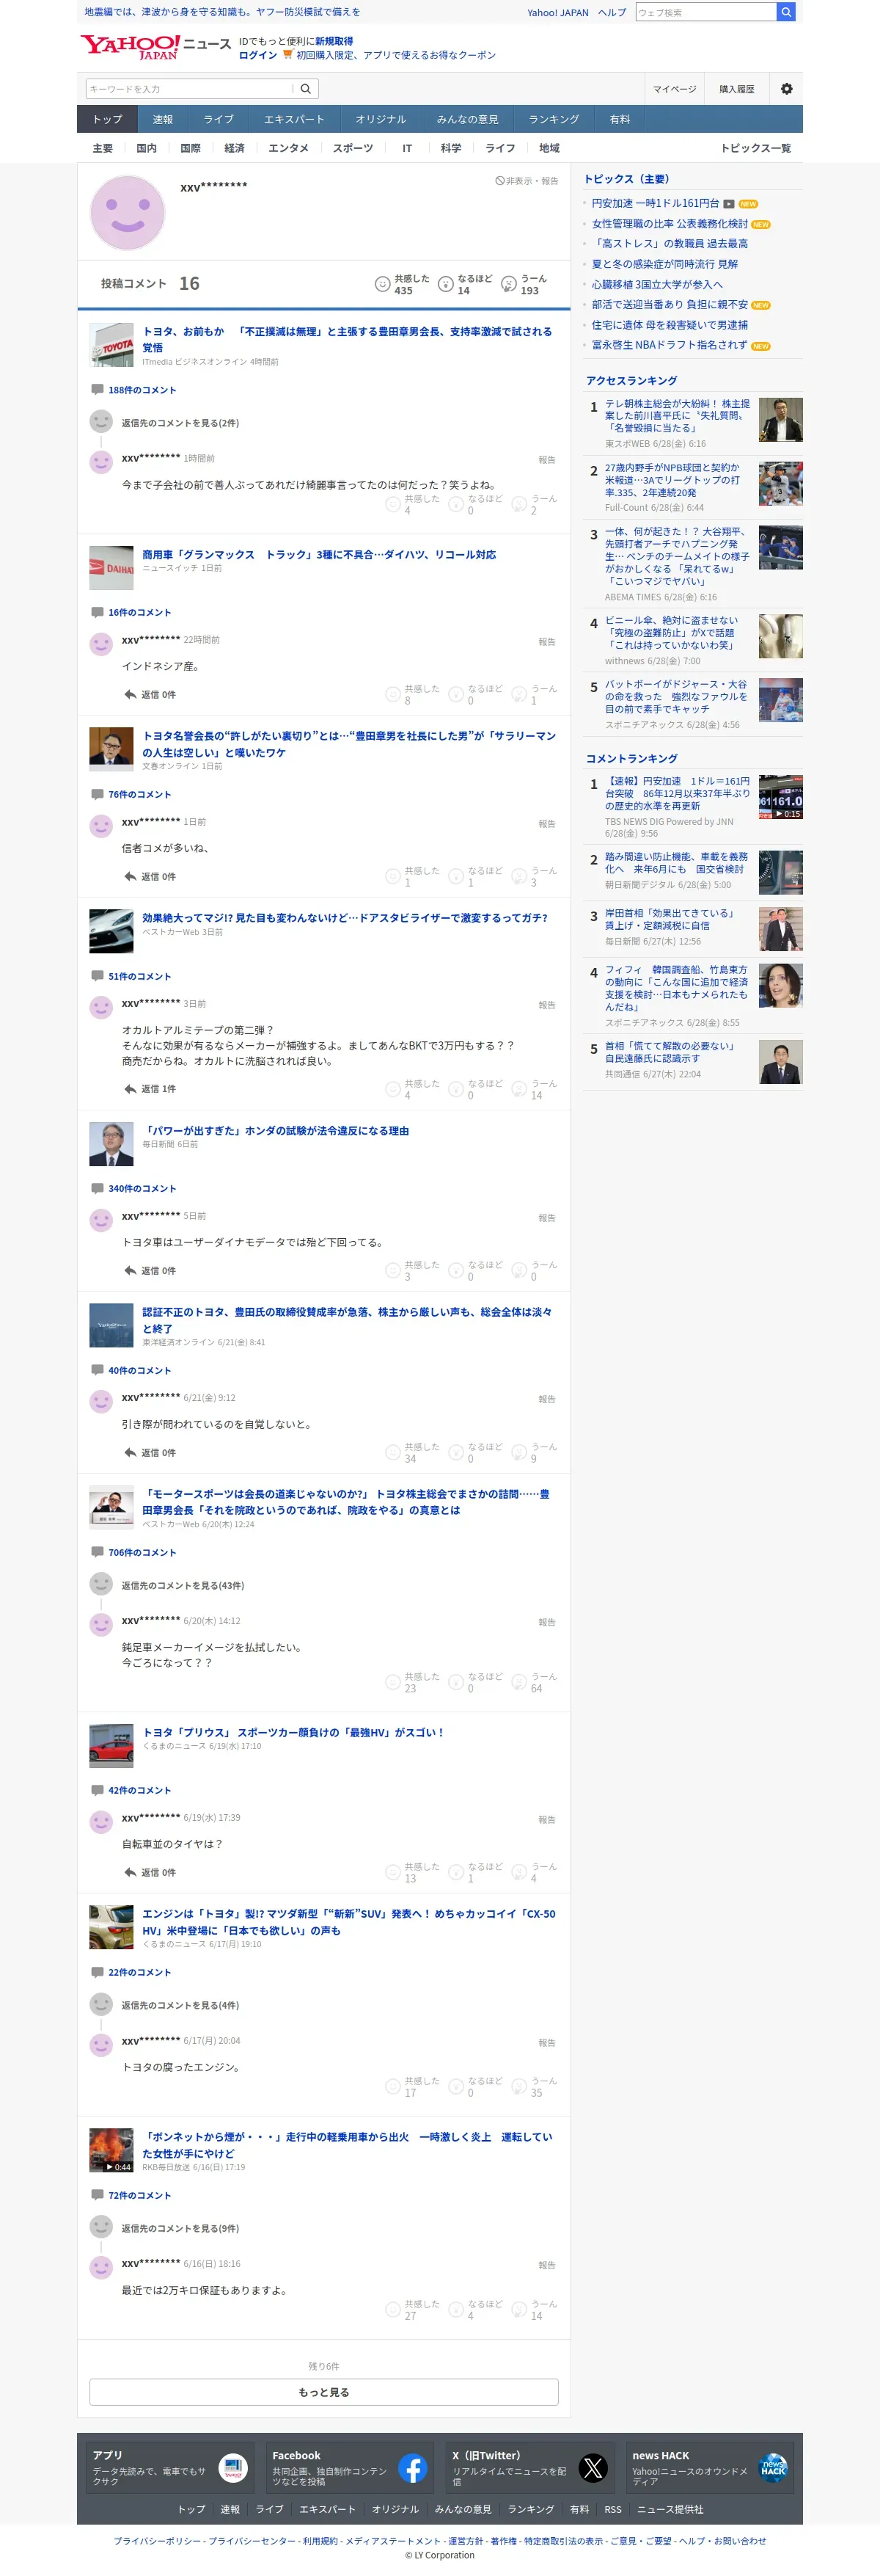Expand 返信先のコメントを見る(2件)
Viewport: 880px width, 2576px height.
(180, 423)
